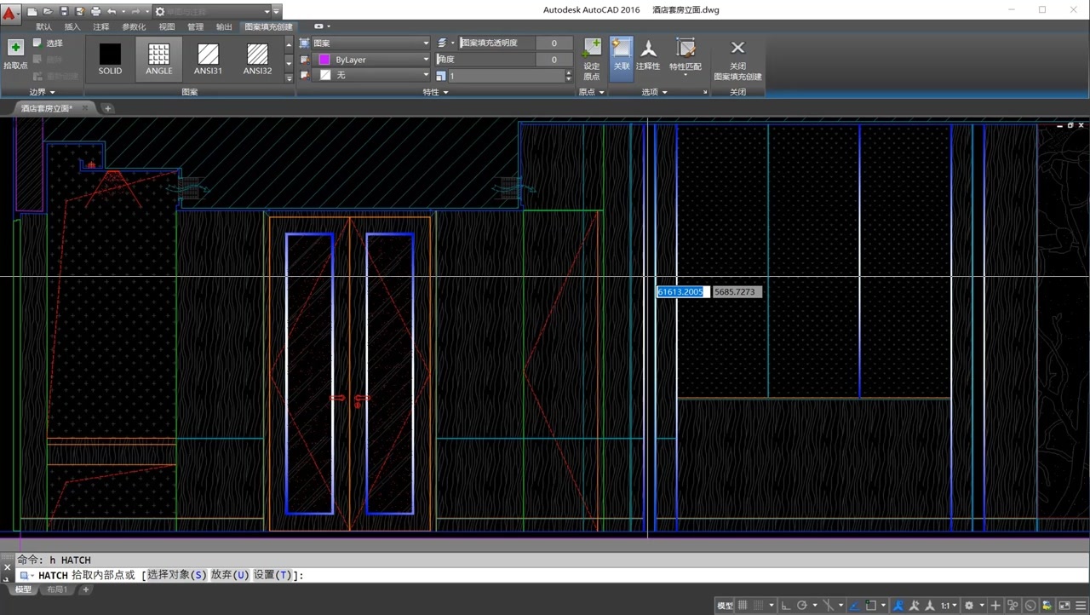Toggle snap mode in status bar
This screenshot has width=1090, height=615.
[x=759, y=606]
